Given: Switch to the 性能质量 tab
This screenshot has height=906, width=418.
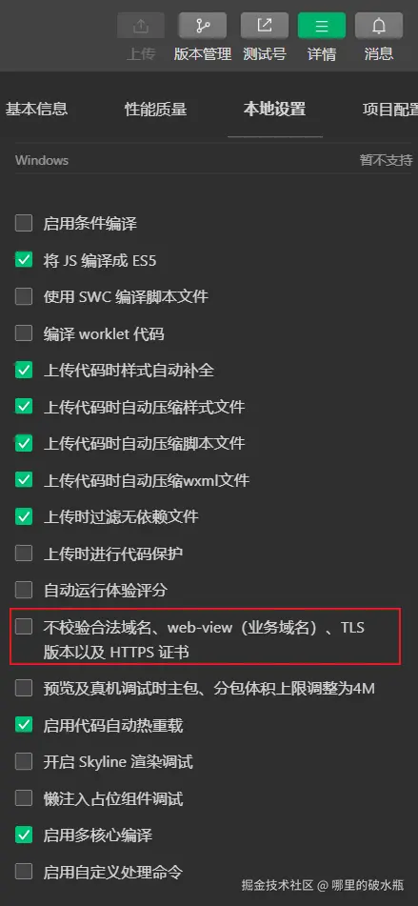Looking at the screenshot, I should point(156,109).
